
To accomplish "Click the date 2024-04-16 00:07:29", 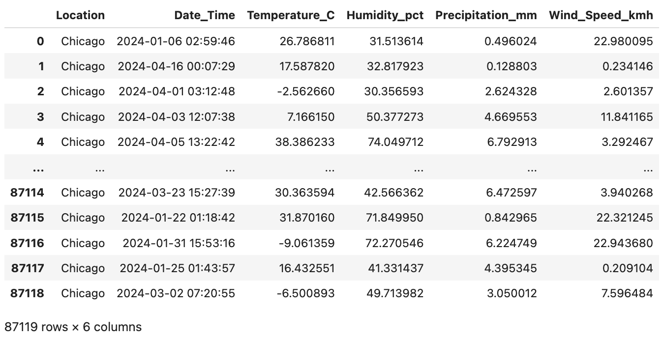I will coord(176,66).
